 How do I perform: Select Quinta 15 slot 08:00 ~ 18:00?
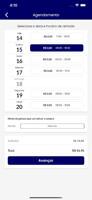(57, 48)
